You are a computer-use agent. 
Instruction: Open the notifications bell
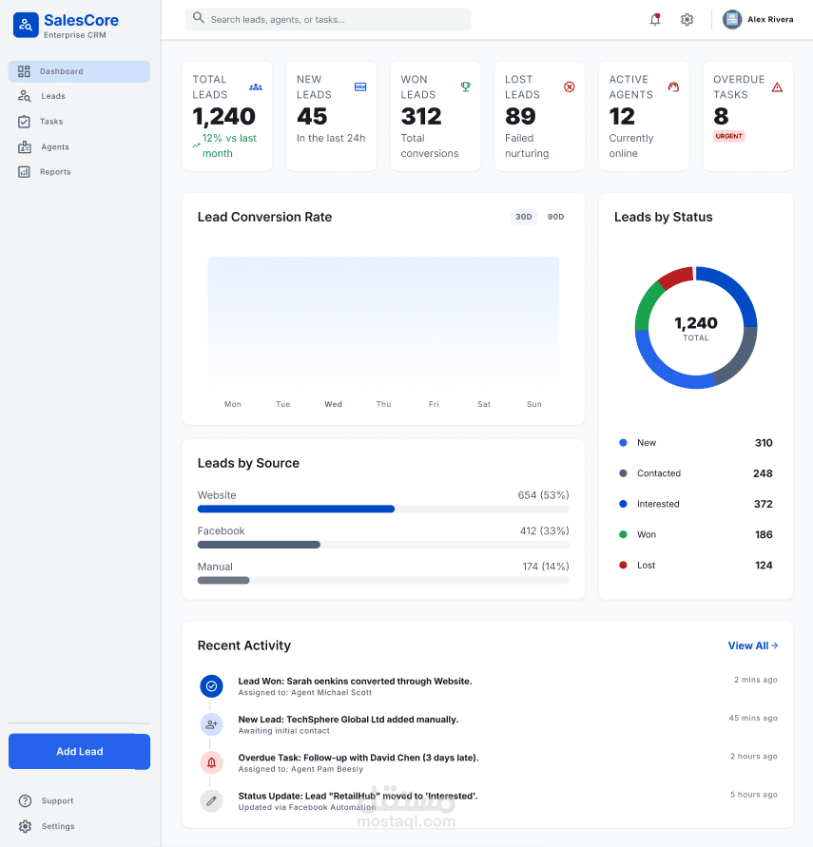tap(655, 19)
